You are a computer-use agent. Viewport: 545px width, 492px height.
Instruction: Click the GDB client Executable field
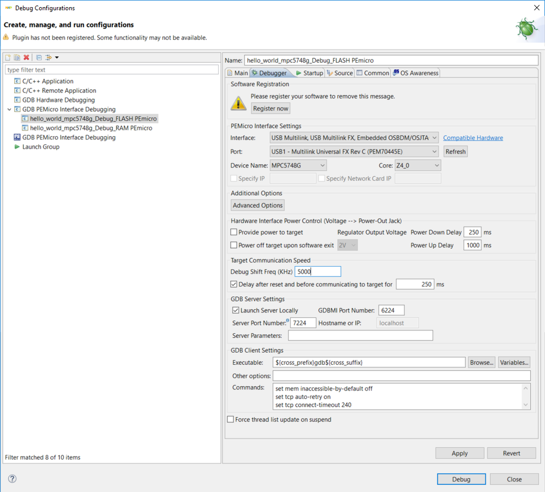click(369, 362)
